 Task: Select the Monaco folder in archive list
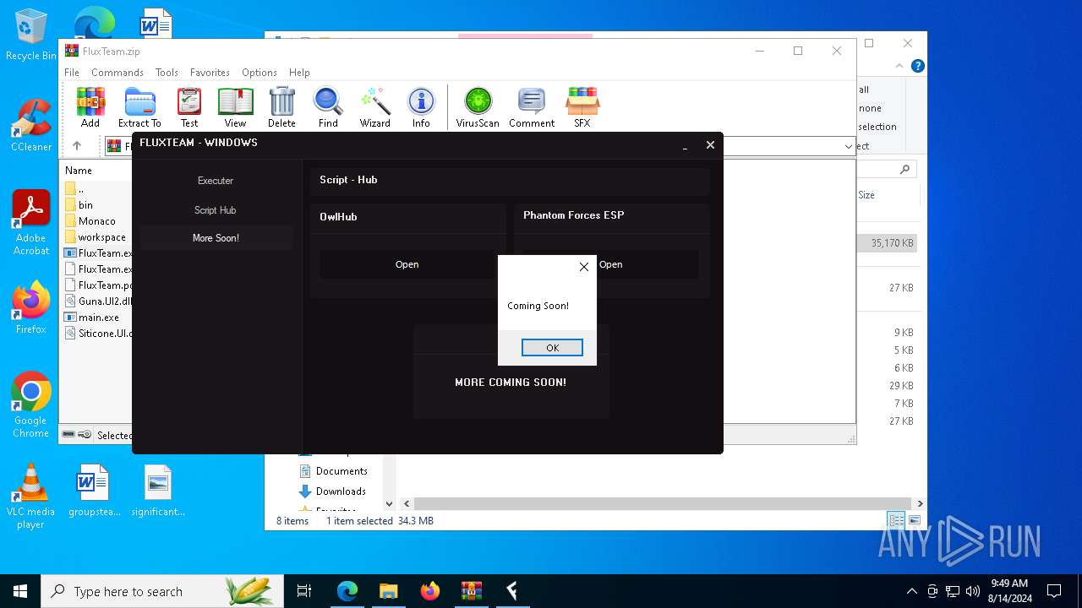[x=96, y=221]
